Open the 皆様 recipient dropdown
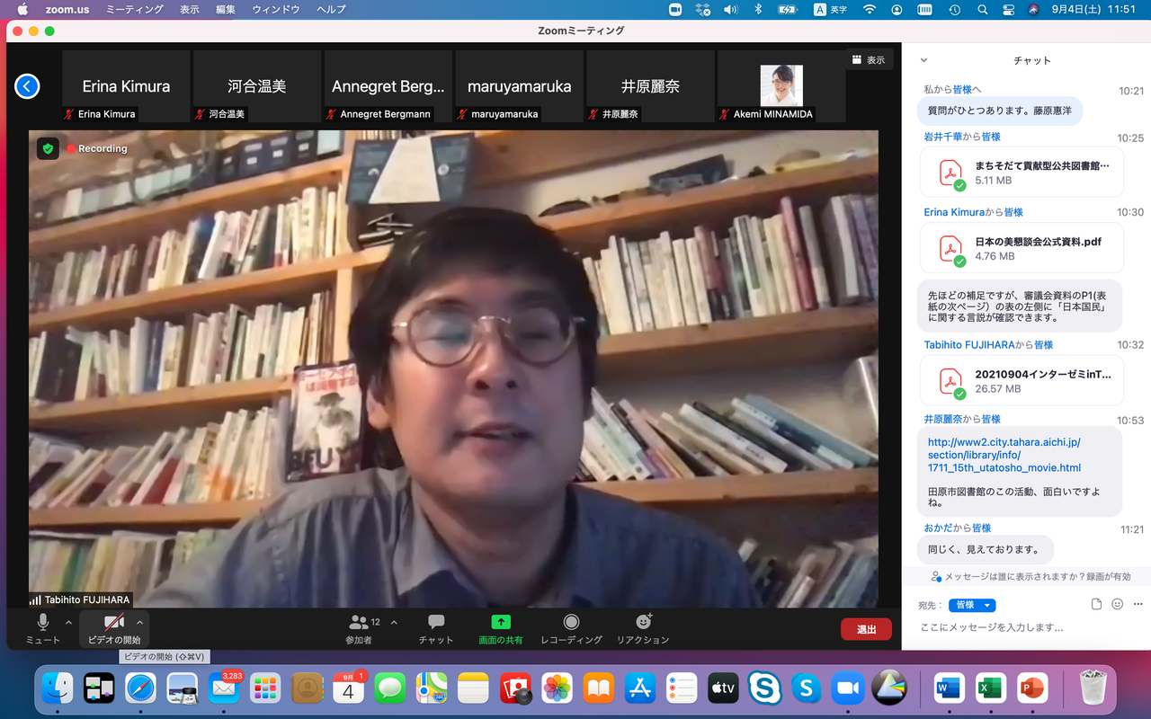The image size is (1151, 719). click(x=972, y=605)
